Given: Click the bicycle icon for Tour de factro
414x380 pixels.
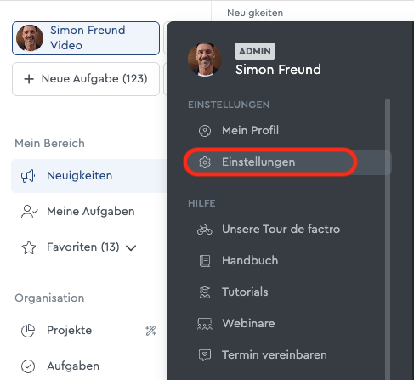Looking at the screenshot, I should coord(204,230).
